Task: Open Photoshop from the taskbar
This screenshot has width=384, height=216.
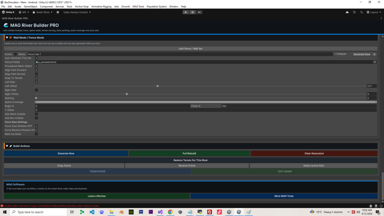Action: (141, 212)
